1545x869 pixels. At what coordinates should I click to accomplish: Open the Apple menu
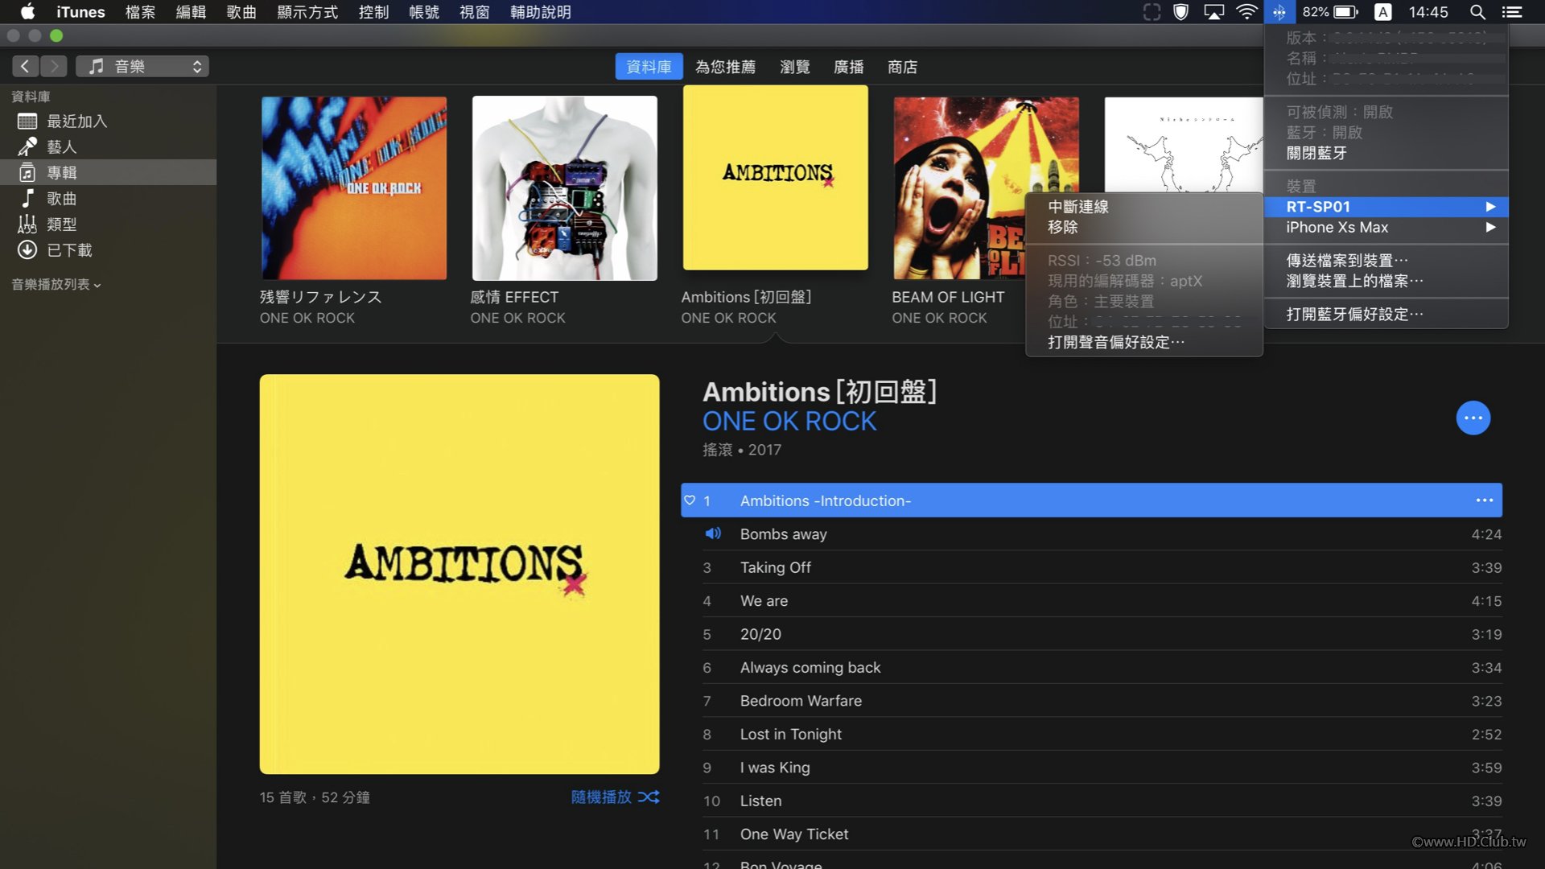point(27,11)
